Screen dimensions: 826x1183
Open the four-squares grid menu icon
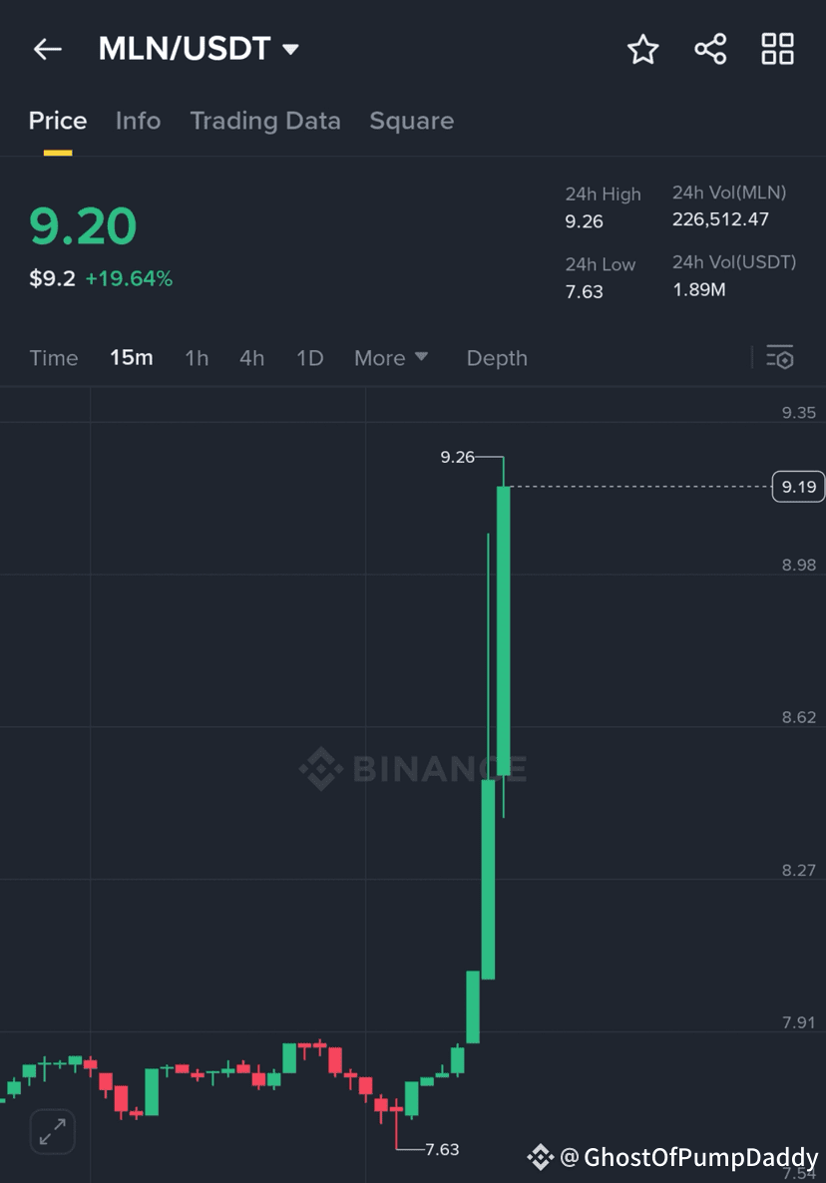point(777,49)
